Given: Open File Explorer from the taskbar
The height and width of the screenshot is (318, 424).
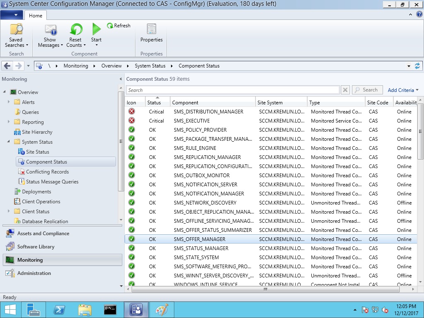Looking at the screenshot, I should coord(84,310).
